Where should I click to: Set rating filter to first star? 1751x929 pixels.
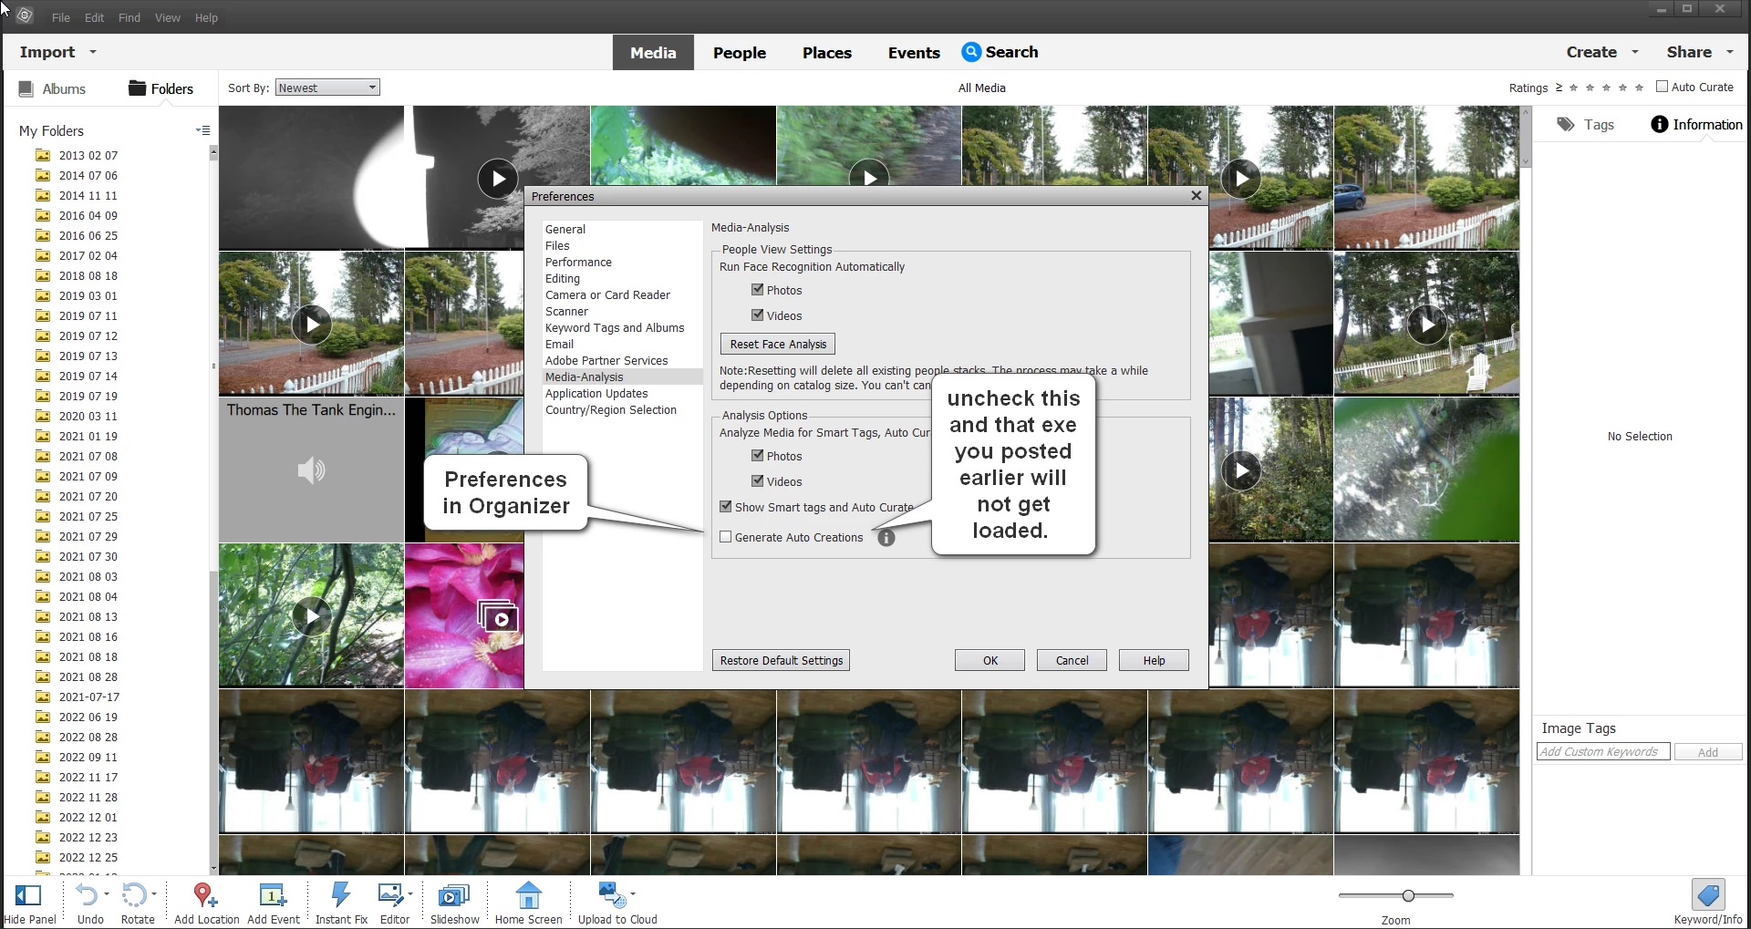click(x=1573, y=88)
